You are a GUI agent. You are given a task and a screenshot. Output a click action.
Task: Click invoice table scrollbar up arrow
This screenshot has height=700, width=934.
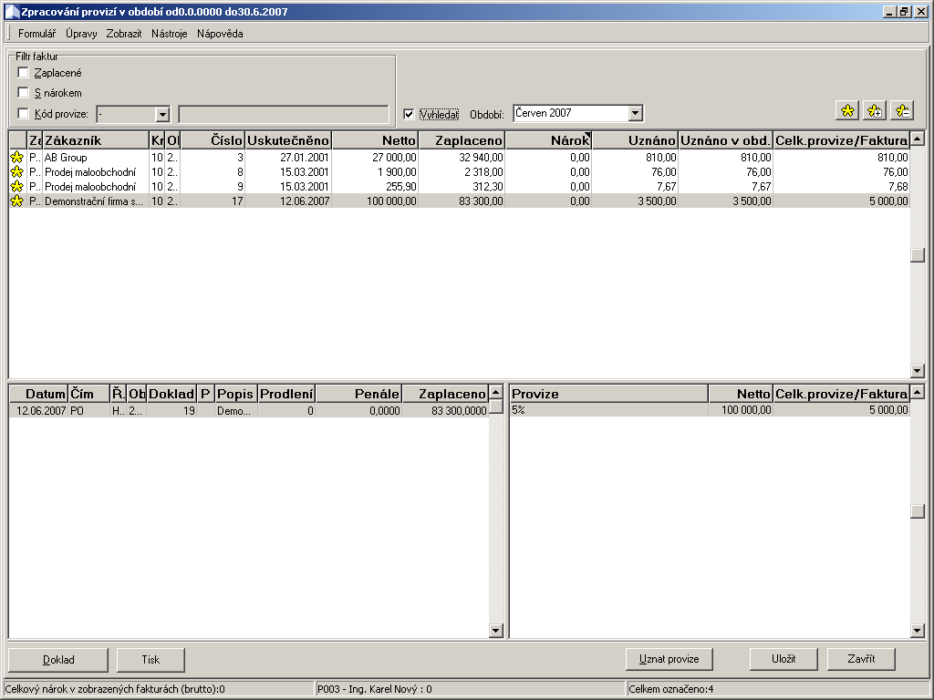point(918,139)
